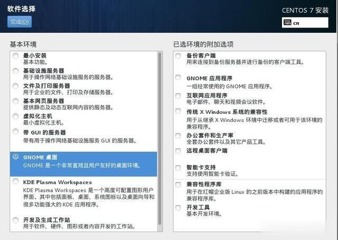Select the 最小安装 radio button
This screenshot has height=240, width=338.
coord(15,56)
